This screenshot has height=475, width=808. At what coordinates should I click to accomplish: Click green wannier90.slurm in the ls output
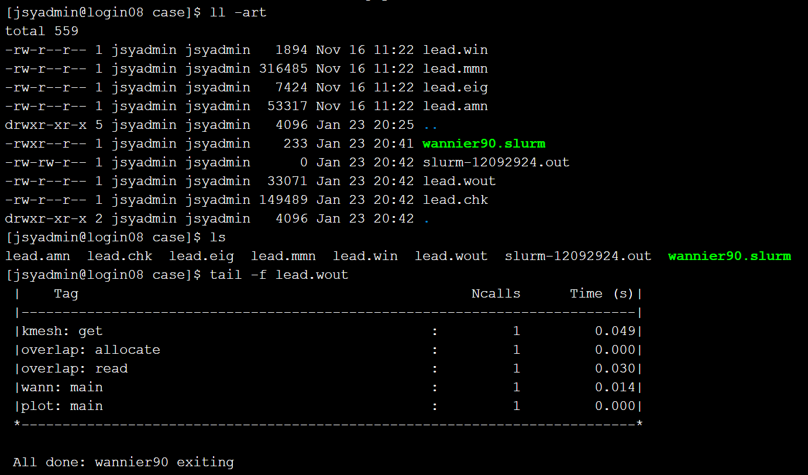tap(729, 256)
